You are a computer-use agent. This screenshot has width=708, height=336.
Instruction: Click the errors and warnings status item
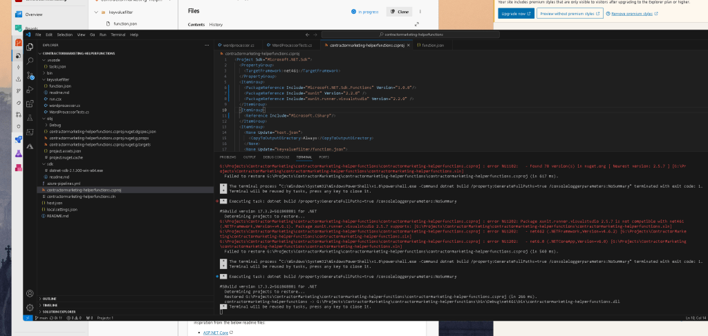click(73, 318)
